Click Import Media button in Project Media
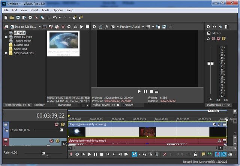240x166 pixels. 23,27
